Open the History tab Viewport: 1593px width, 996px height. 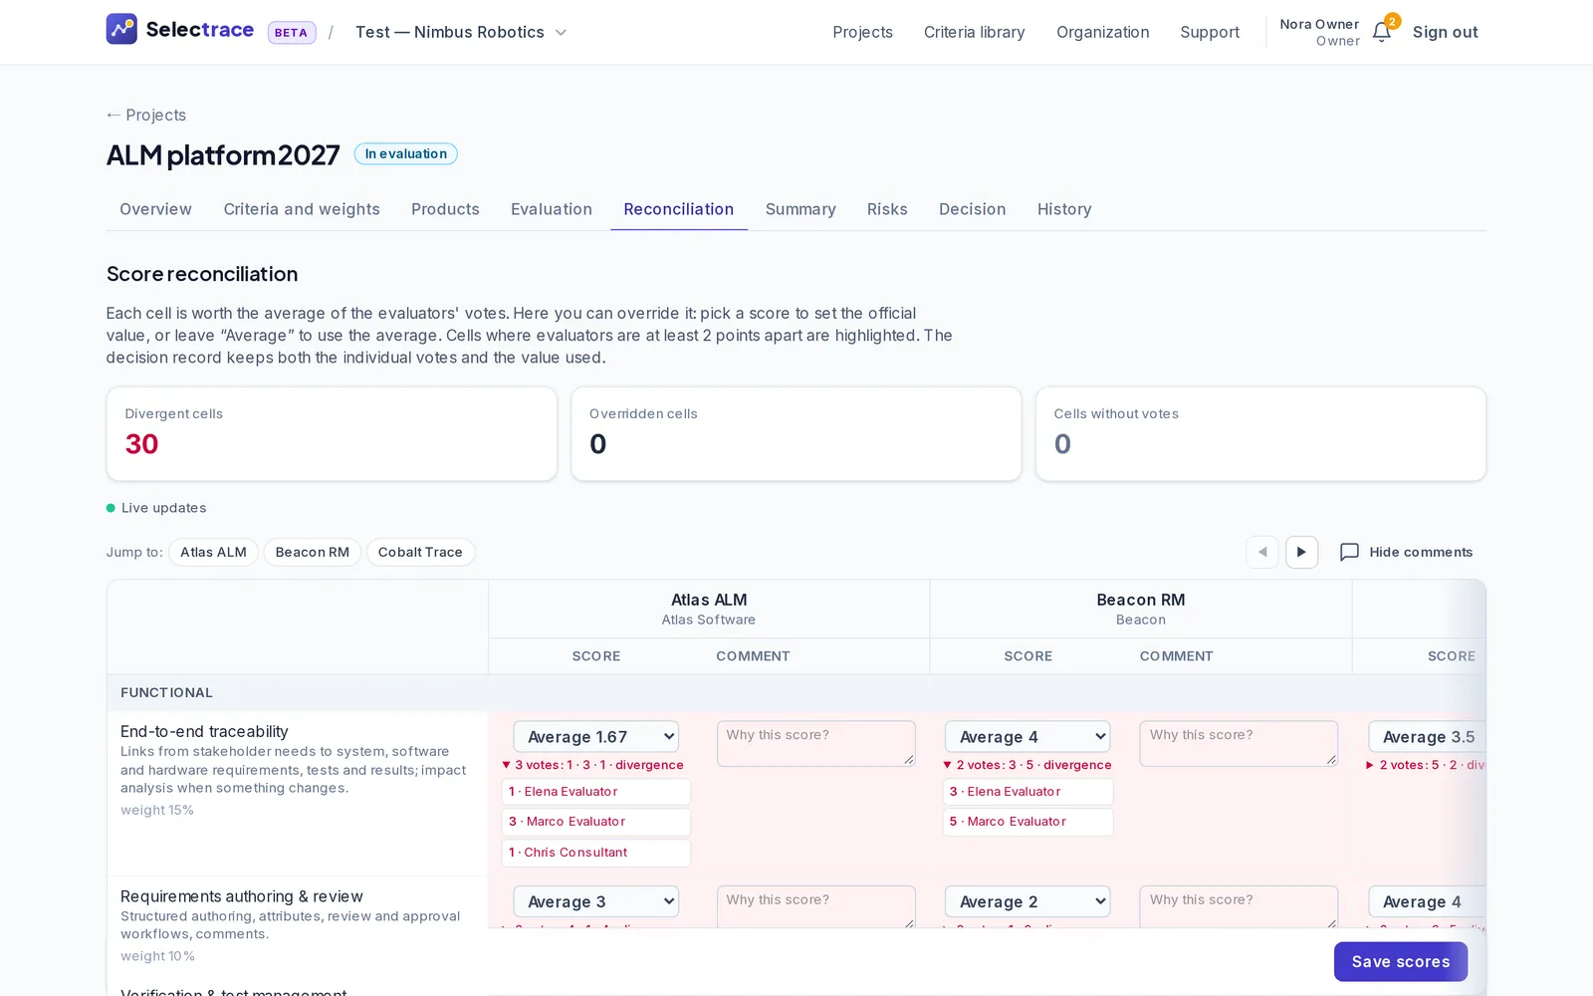click(x=1064, y=209)
